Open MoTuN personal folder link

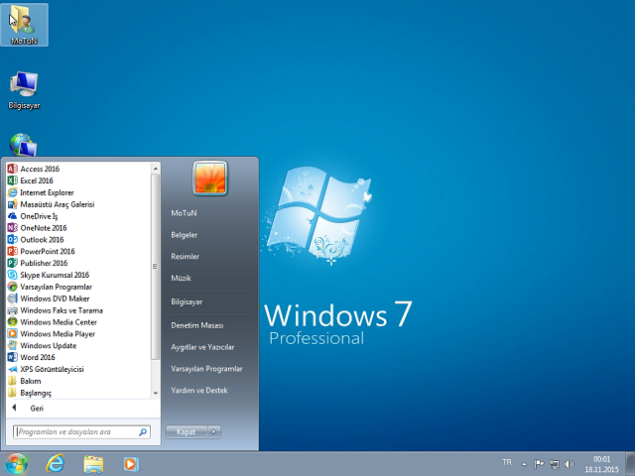click(184, 213)
